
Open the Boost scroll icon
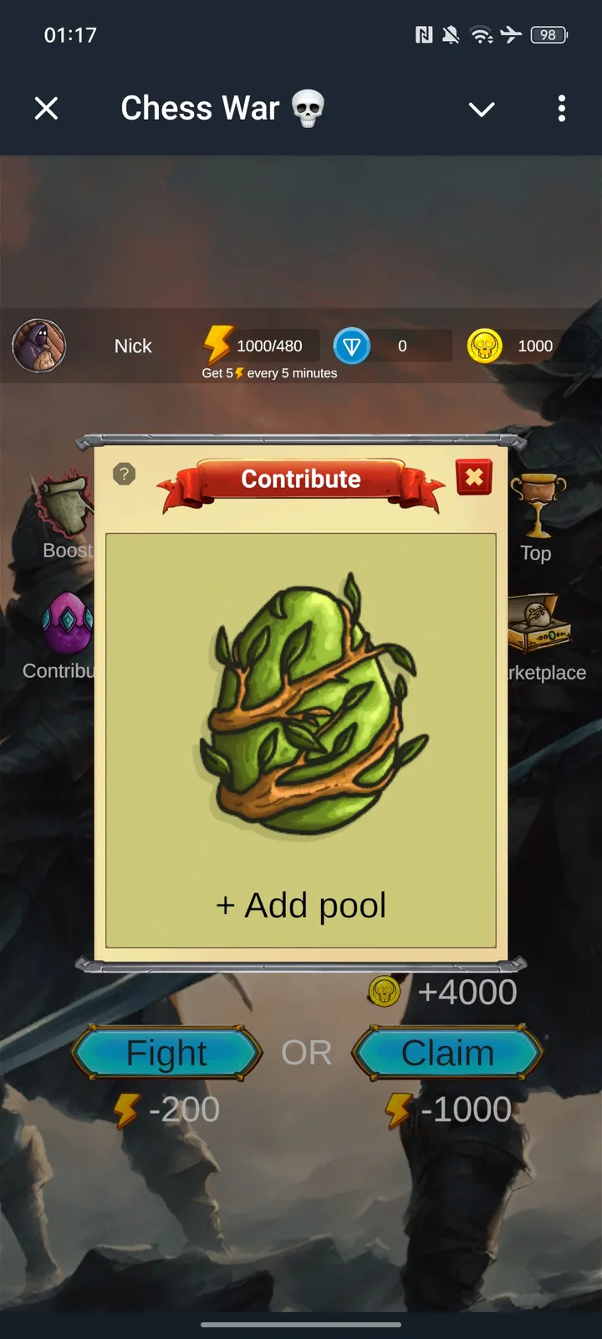(x=63, y=504)
